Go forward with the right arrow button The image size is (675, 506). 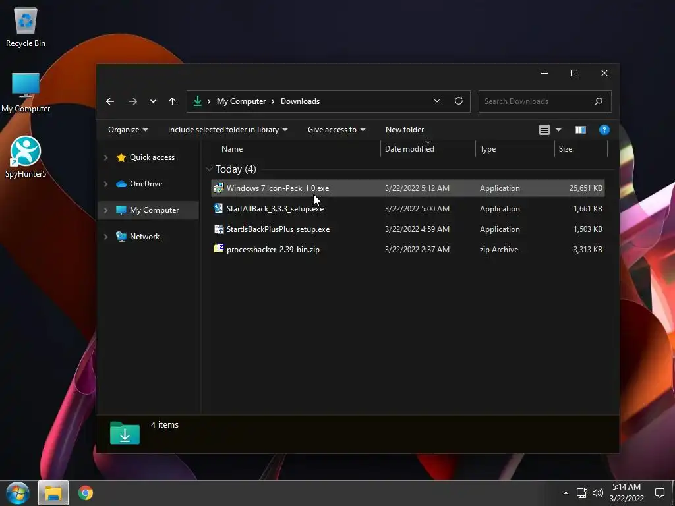coord(133,101)
